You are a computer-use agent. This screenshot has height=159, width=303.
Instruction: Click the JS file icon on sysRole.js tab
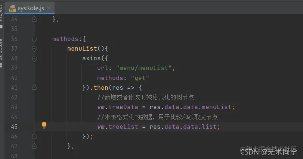[x=12, y=8]
